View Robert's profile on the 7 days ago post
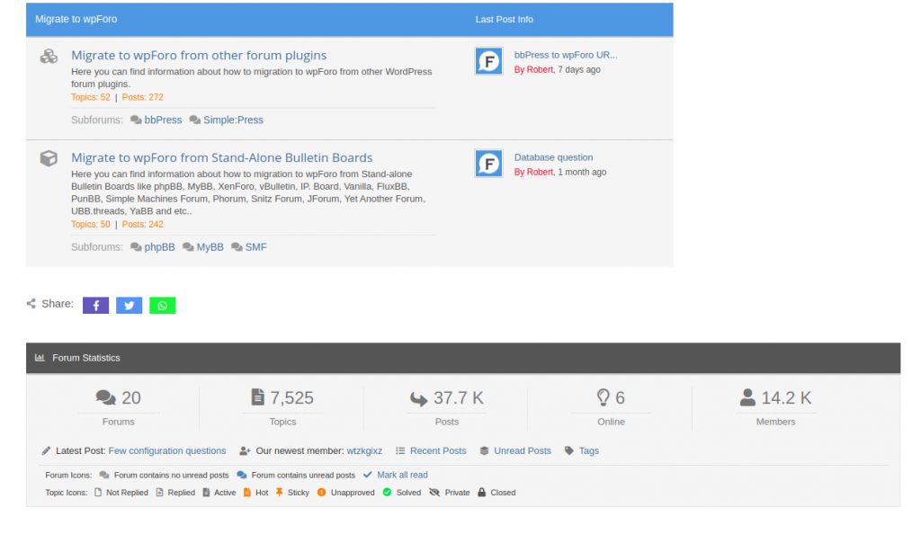 click(x=540, y=70)
